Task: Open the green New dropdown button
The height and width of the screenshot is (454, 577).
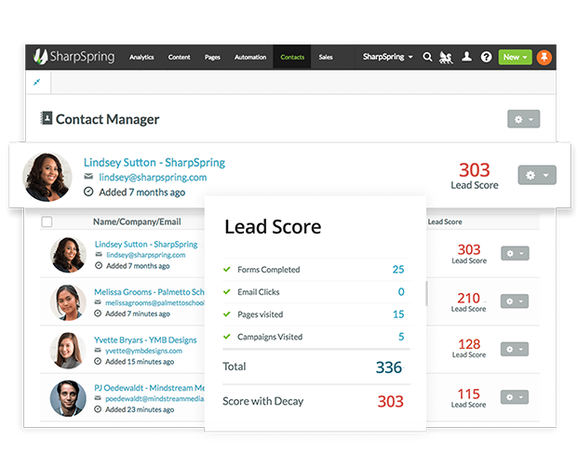Action: point(515,57)
